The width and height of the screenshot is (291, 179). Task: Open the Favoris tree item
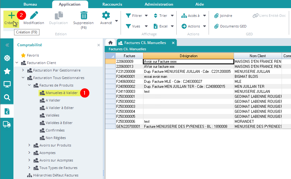(x=33, y=55)
